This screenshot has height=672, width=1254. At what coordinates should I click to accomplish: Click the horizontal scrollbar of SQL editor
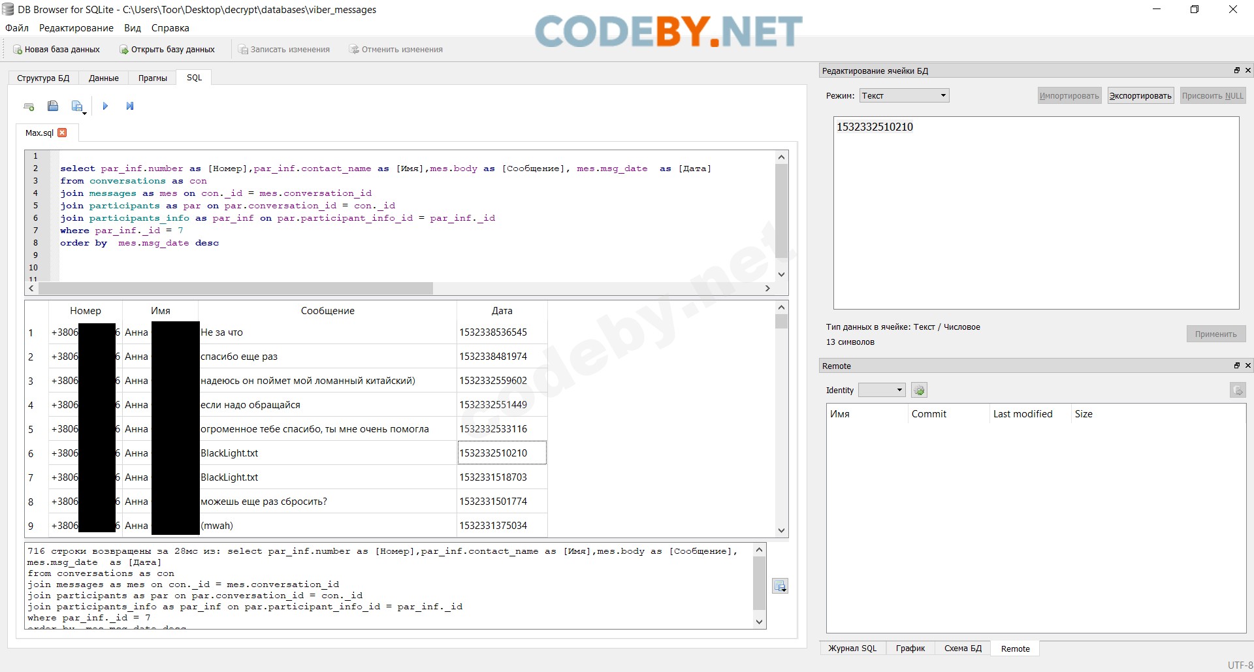[235, 288]
